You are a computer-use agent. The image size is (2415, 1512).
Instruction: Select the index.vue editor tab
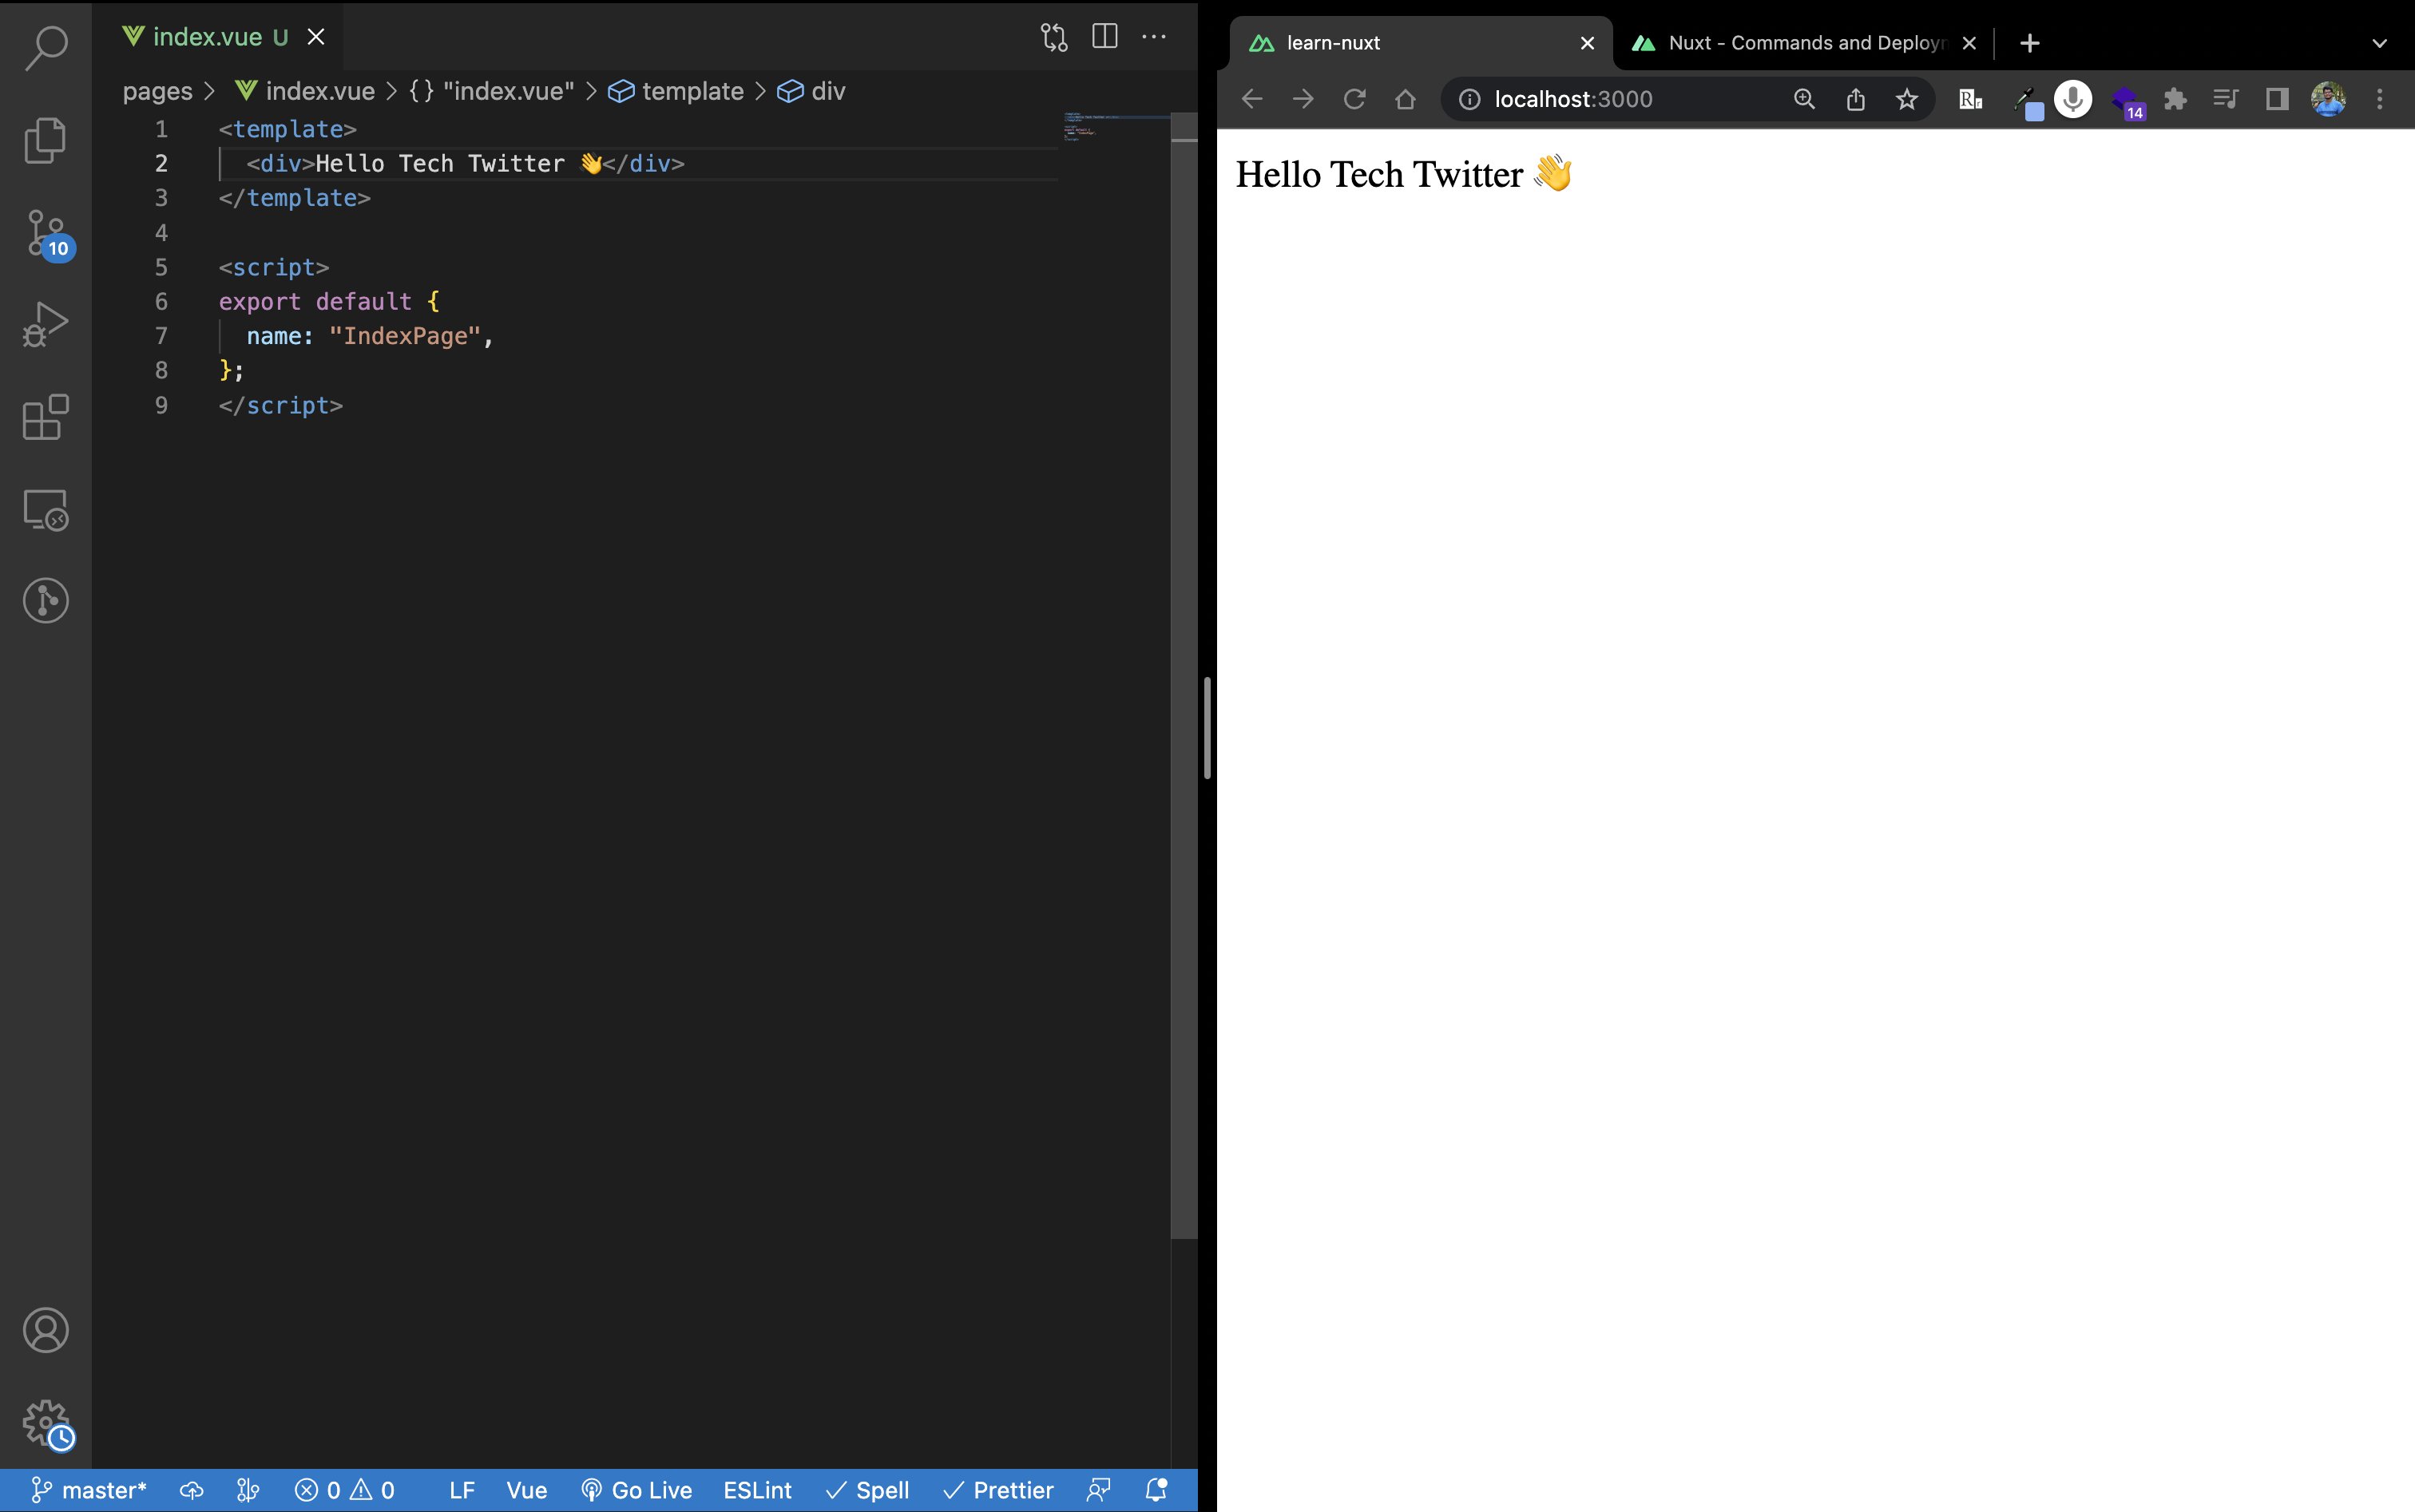207,37
